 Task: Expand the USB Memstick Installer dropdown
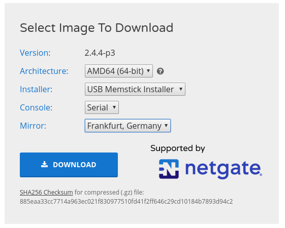point(135,89)
